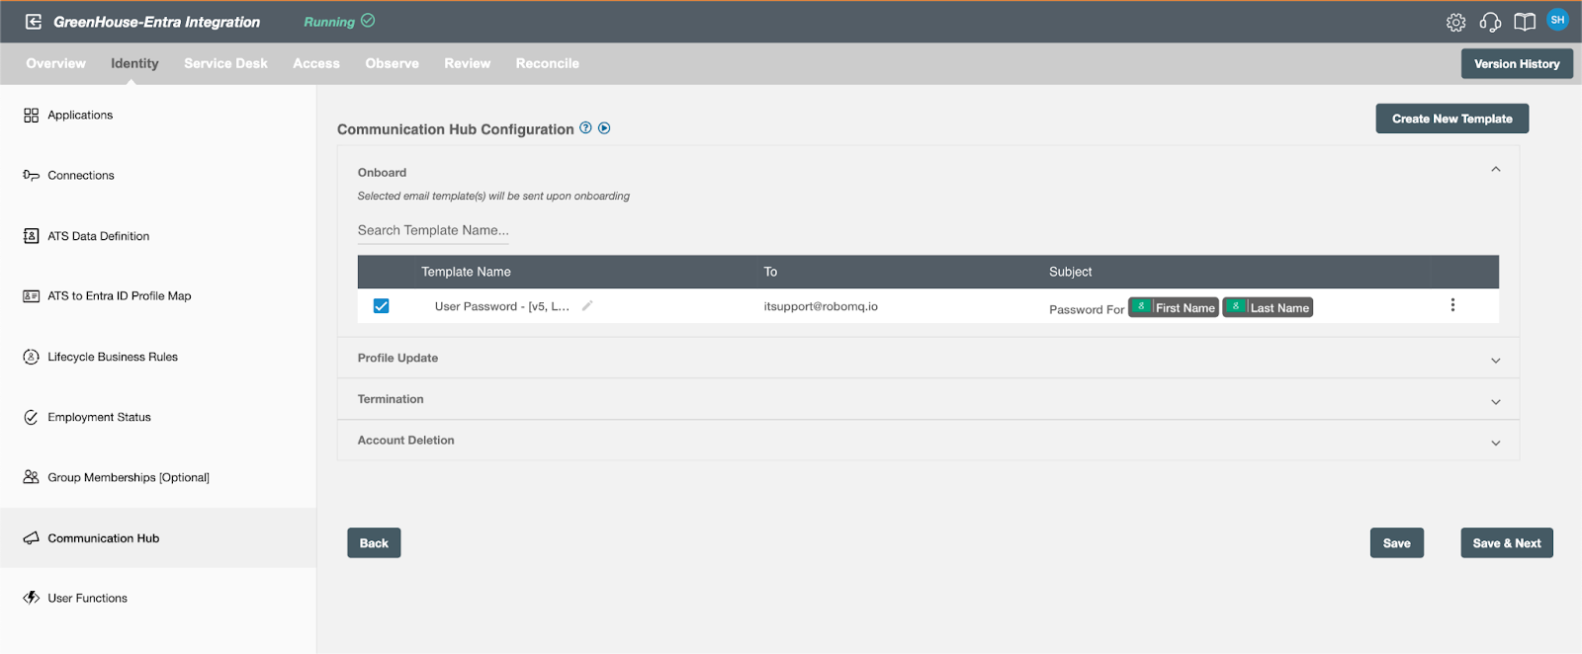Edit User Password template with pencil icon

pos(587,306)
